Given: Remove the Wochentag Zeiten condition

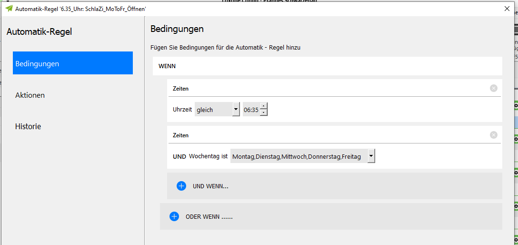Looking at the screenshot, I should (493, 135).
